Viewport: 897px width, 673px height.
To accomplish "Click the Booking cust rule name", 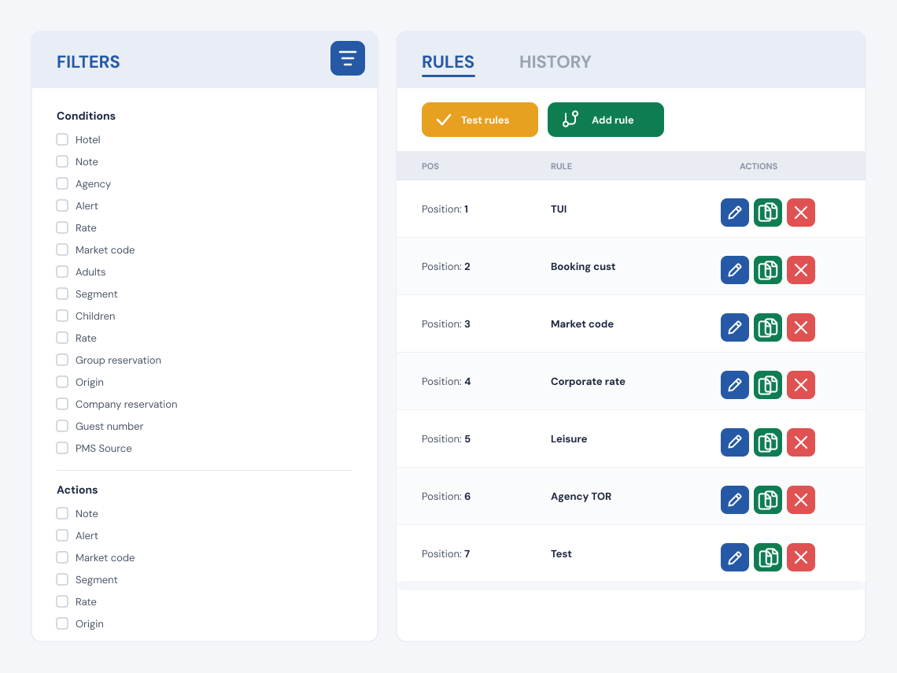I will [x=583, y=267].
